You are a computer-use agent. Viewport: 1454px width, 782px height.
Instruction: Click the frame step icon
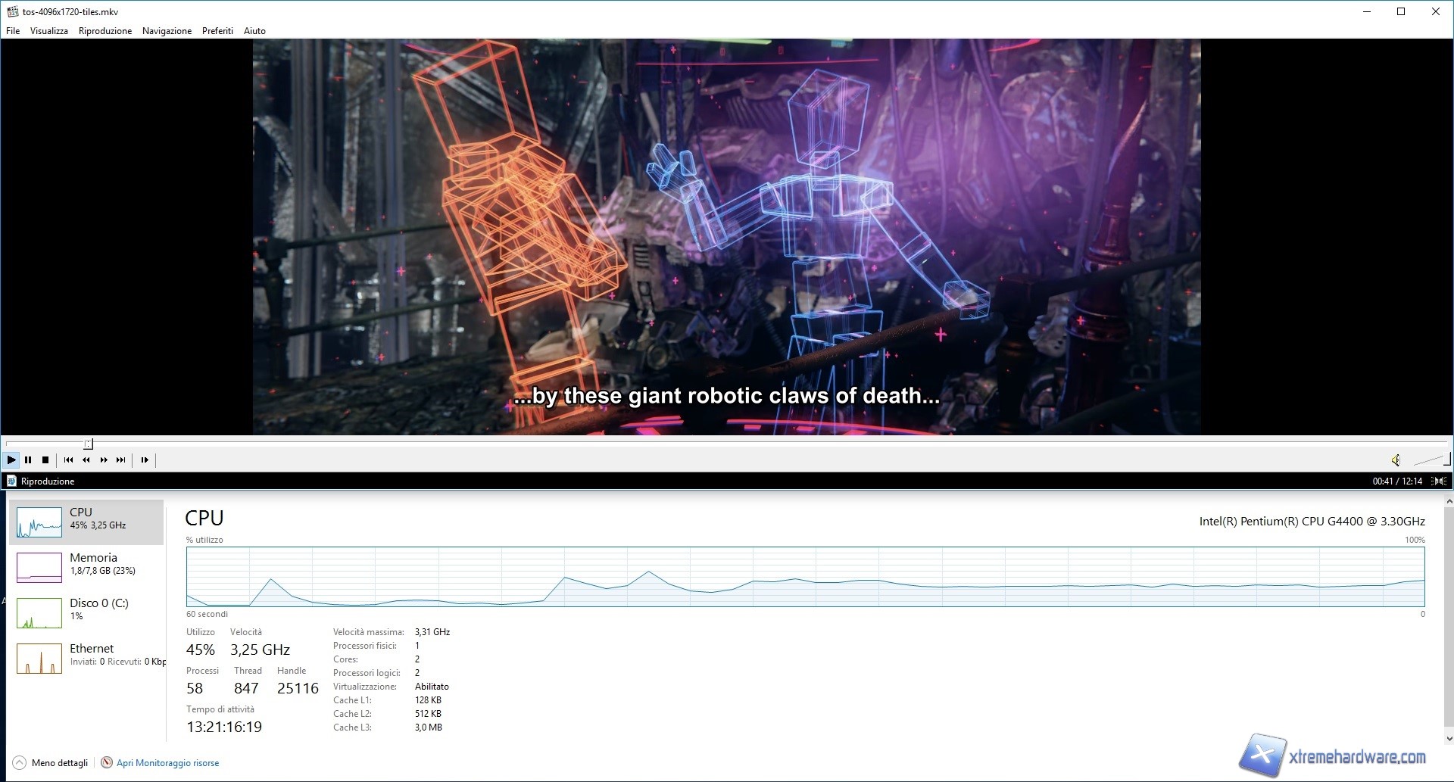pos(145,460)
